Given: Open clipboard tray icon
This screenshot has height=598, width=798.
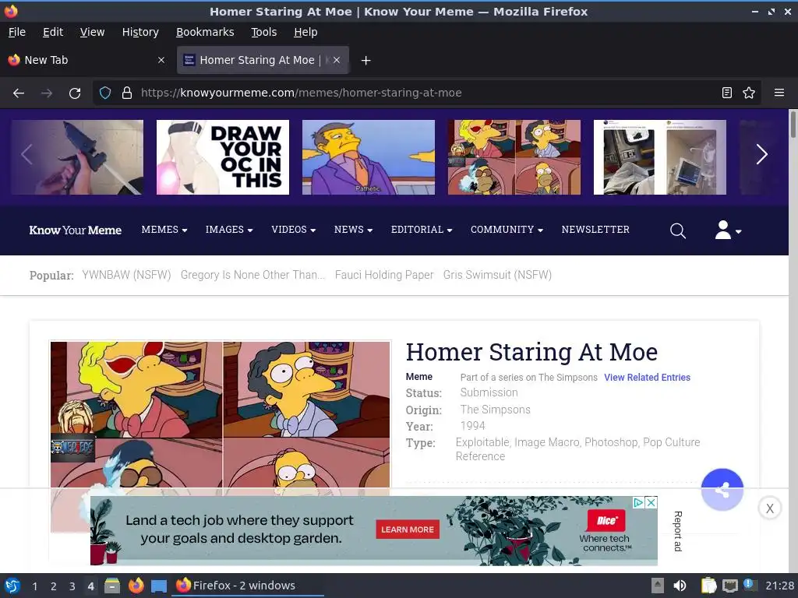Looking at the screenshot, I should pyautogui.click(x=708, y=586).
